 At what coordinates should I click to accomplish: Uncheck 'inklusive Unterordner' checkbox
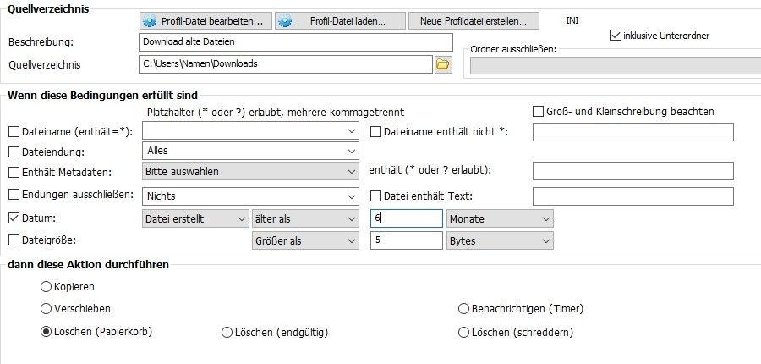click(x=616, y=36)
